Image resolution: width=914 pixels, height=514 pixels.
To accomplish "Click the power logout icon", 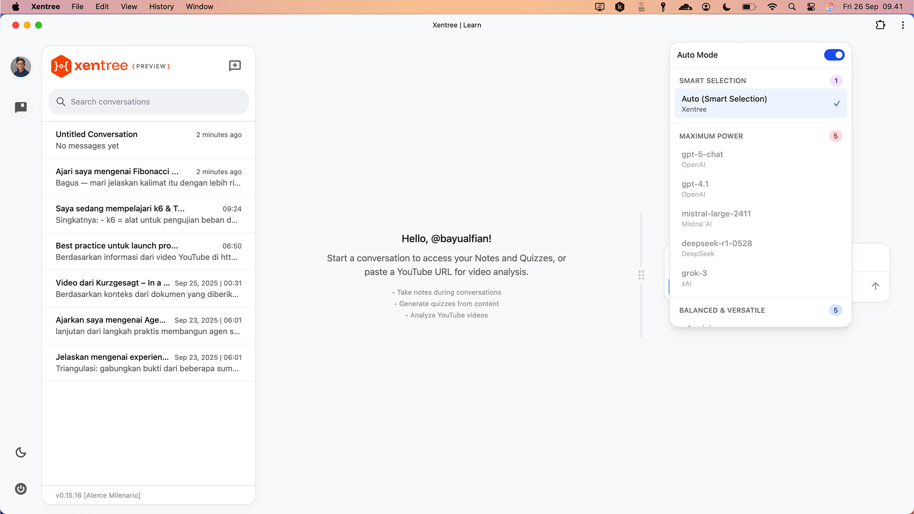I will click(21, 489).
